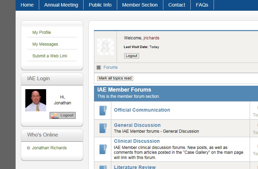Click the Logout button with user icon
Viewport: 258px width, 169px height.
(x=62, y=115)
